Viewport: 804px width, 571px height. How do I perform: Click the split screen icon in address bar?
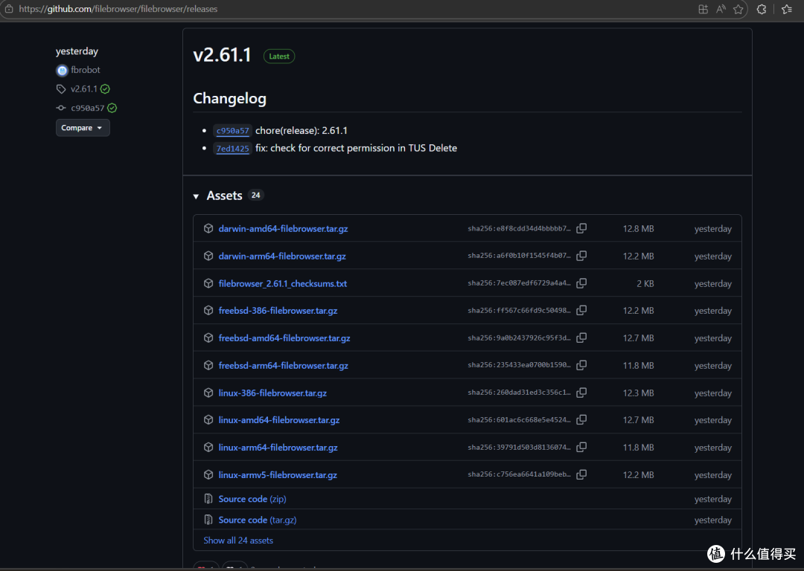pyautogui.click(x=703, y=9)
